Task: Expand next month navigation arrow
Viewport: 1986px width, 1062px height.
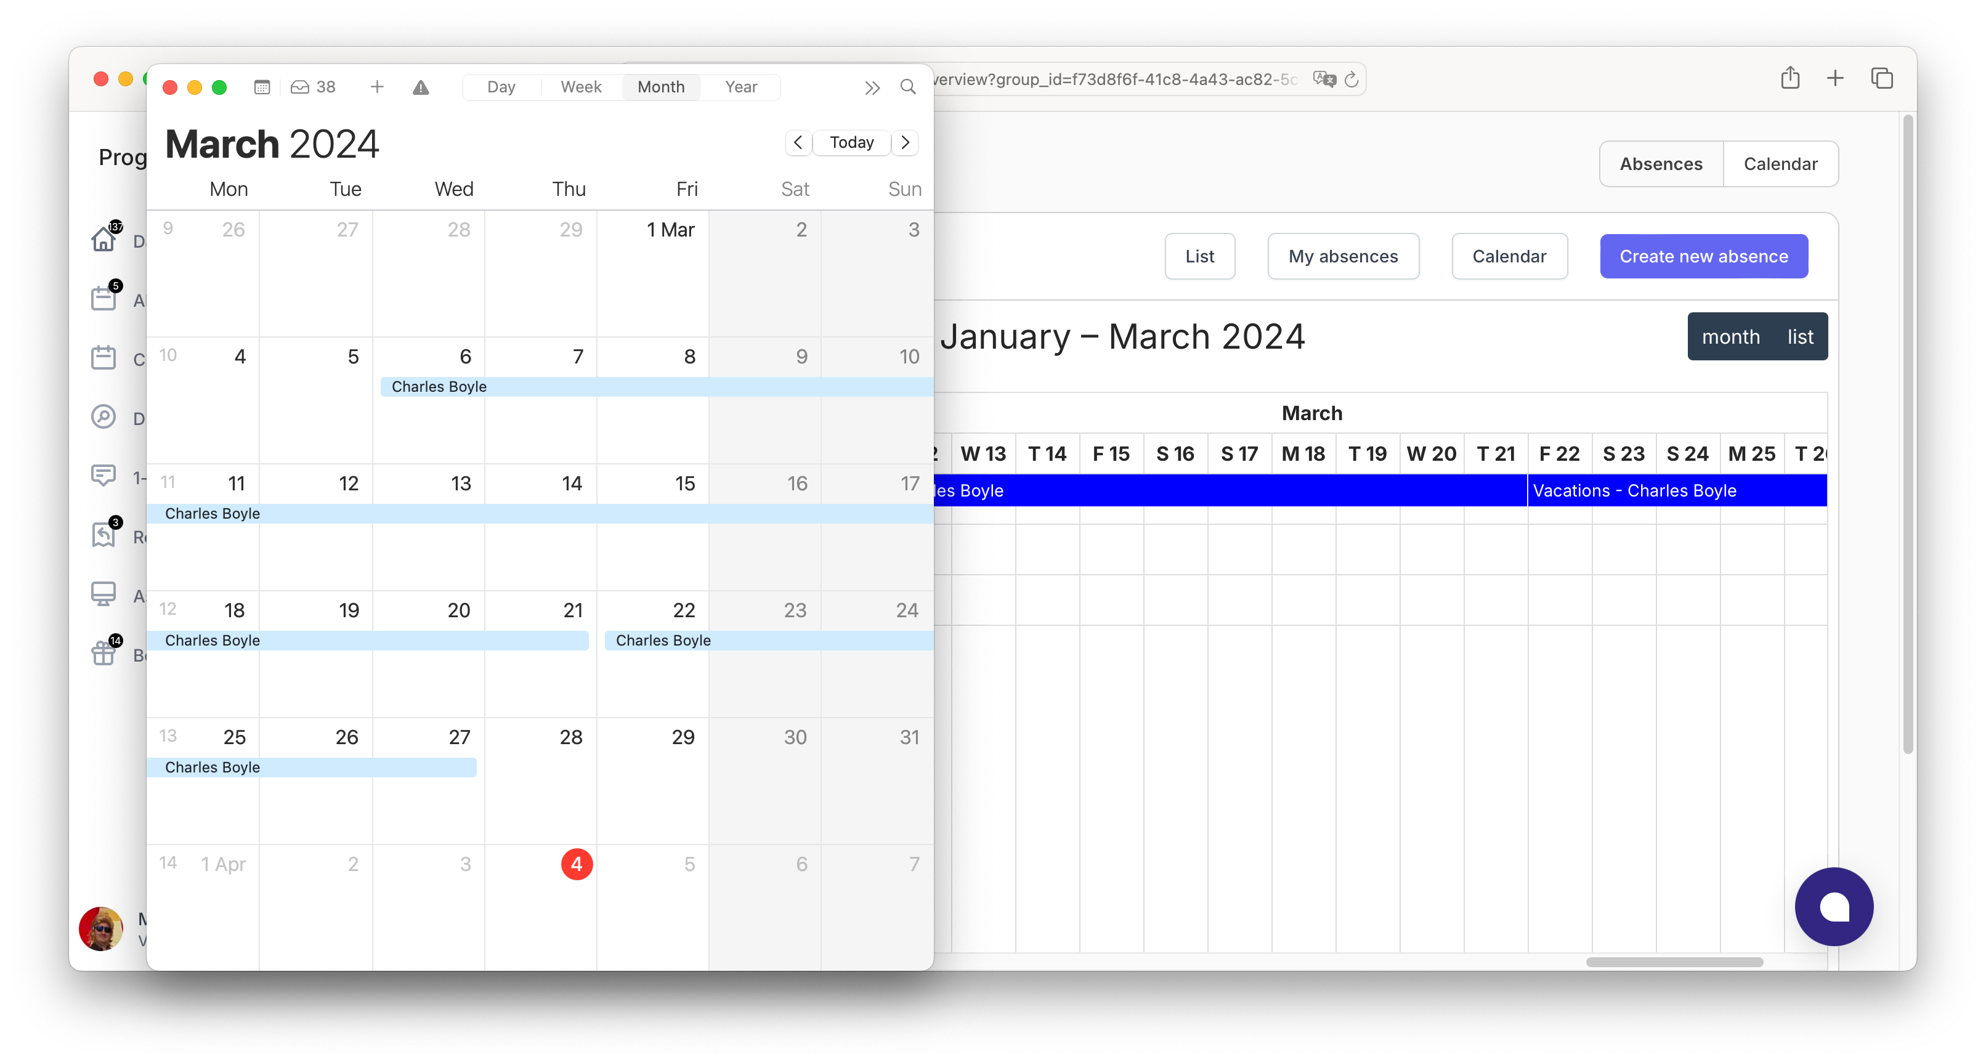Action: pos(907,142)
